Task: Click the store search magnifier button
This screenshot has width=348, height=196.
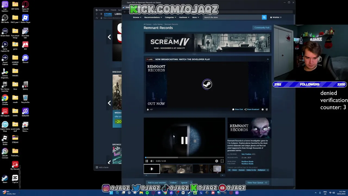Action: 264,17
